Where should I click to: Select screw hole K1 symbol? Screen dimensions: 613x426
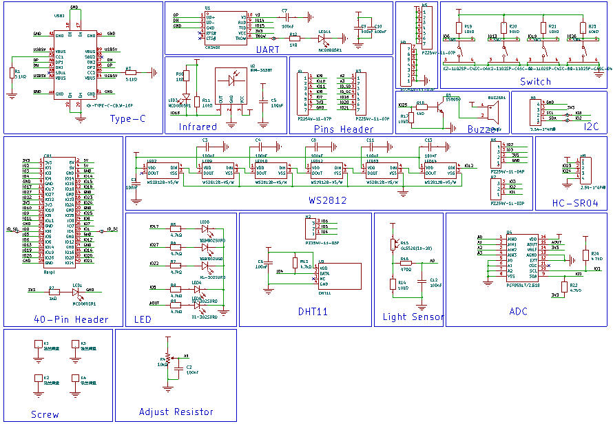pos(39,344)
